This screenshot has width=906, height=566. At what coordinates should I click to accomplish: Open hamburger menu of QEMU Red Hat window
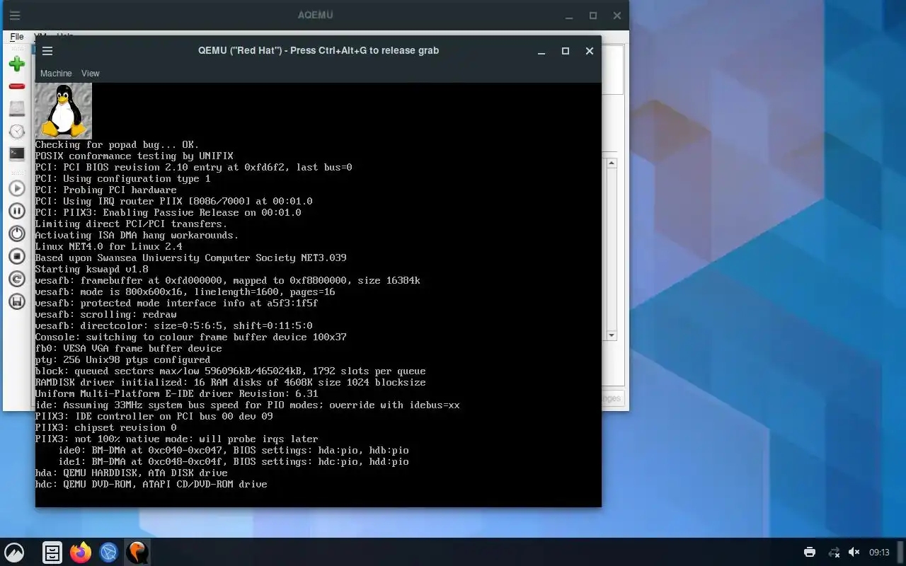click(47, 51)
